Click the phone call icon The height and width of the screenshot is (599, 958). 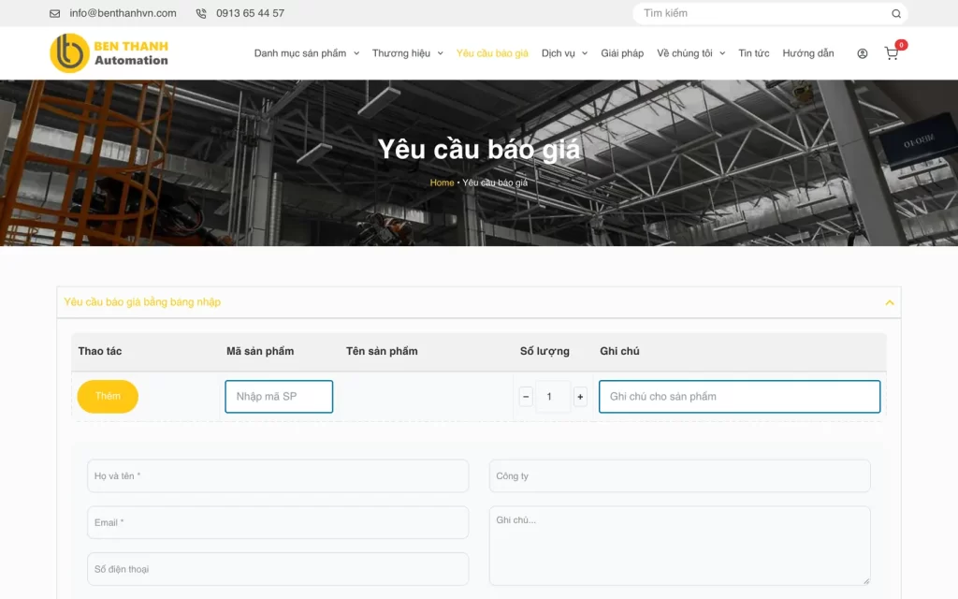coord(201,13)
